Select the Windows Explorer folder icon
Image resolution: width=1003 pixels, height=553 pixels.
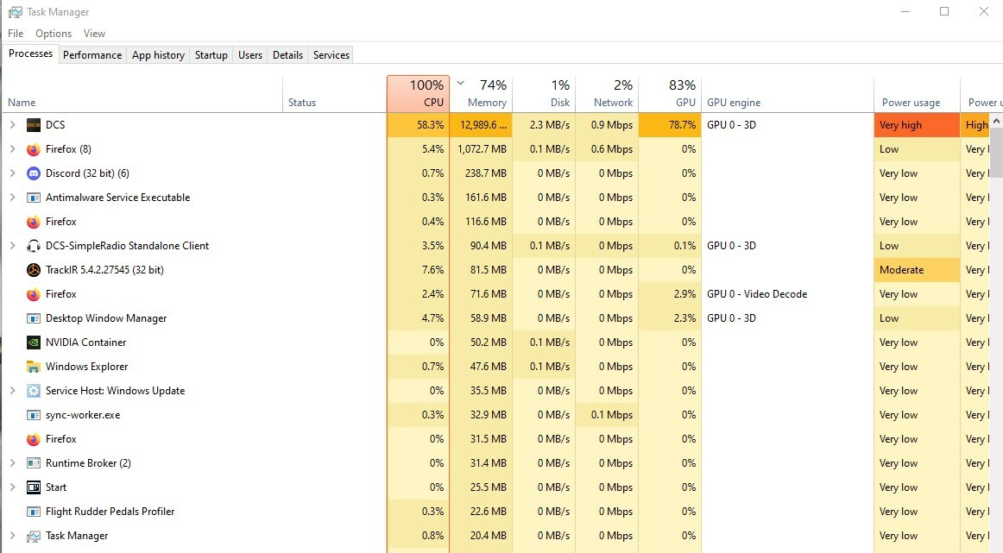(34, 367)
